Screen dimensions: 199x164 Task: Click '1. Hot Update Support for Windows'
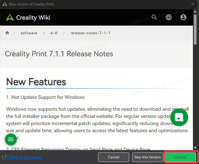[45, 97]
